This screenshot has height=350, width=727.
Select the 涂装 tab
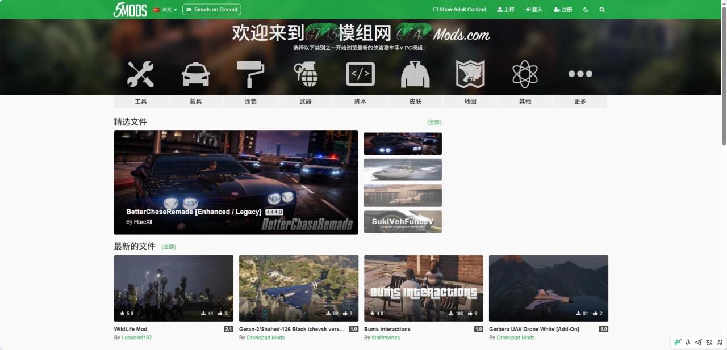click(x=250, y=102)
